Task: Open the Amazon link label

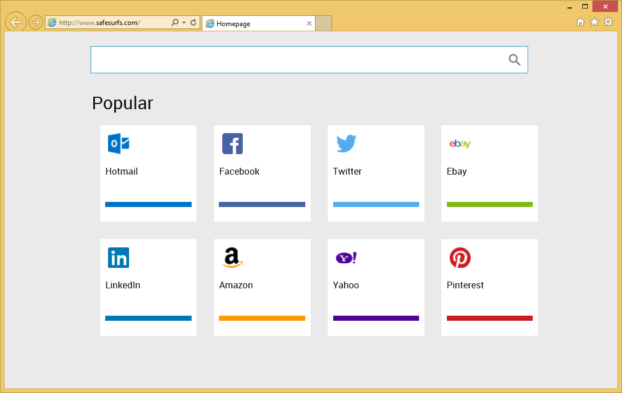Action: click(x=236, y=285)
